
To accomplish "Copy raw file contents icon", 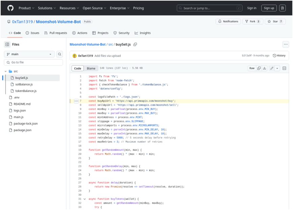I will click(259, 68).
